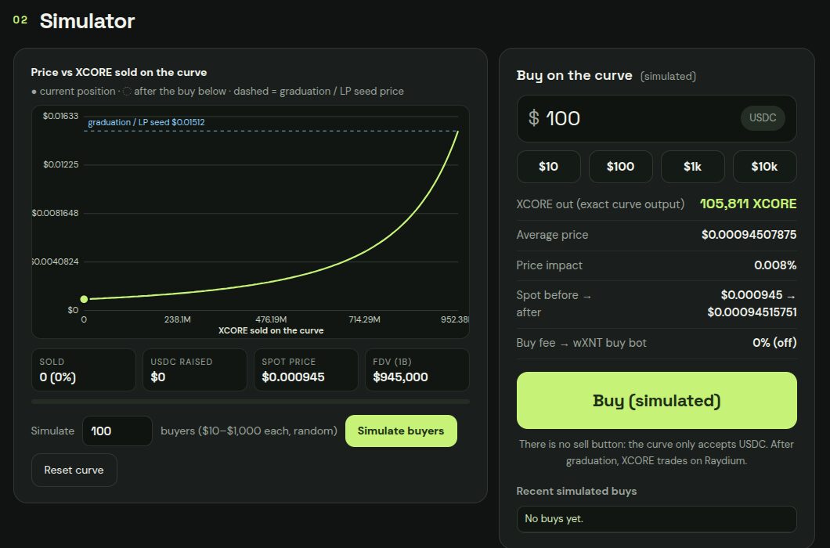Viewport: 830px width, 548px height.
Task: Click the '(simulated)' label beside heading
Action: pyautogui.click(x=668, y=76)
